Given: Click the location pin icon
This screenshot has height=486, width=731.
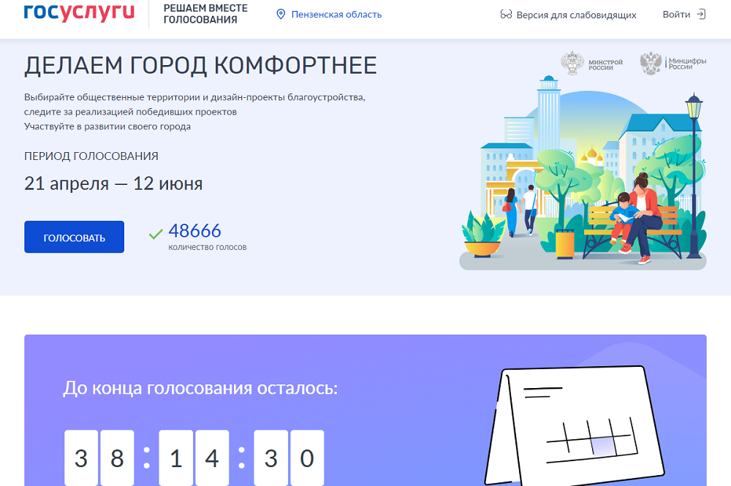Looking at the screenshot, I should (x=281, y=15).
